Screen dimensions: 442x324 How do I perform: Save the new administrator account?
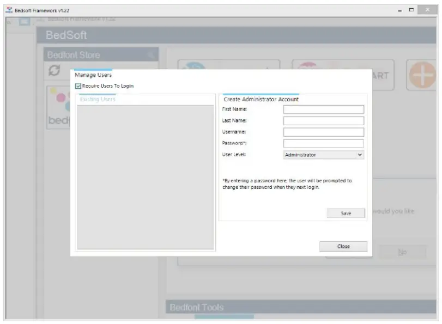pos(346,213)
